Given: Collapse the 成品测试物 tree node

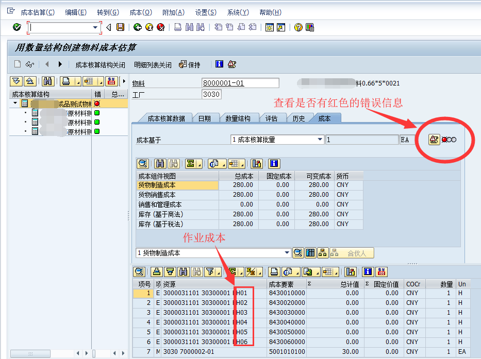Looking at the screenshot, I should [x=14, y=102].
